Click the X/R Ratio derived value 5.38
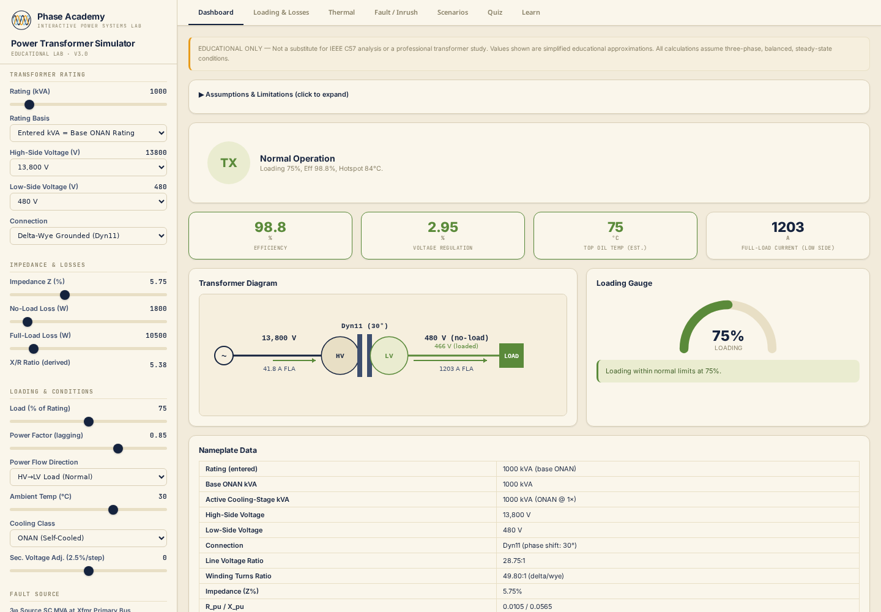Image resolution: width=881 pixels, height=612 pixels. point(158,365)
